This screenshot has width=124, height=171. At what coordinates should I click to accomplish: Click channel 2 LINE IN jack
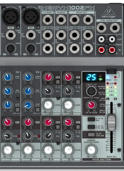(x=31, y=35)
